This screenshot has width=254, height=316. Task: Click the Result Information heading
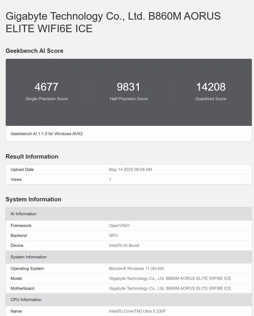(32, 157)
